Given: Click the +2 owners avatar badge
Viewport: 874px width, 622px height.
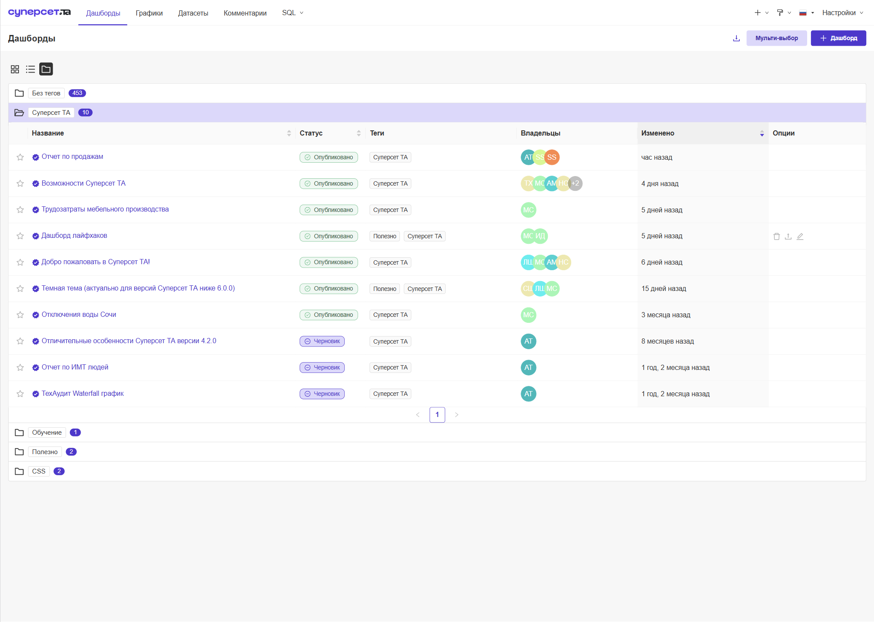Looking at the screenshot, I should pyautogui.click(x=575, y=183).
